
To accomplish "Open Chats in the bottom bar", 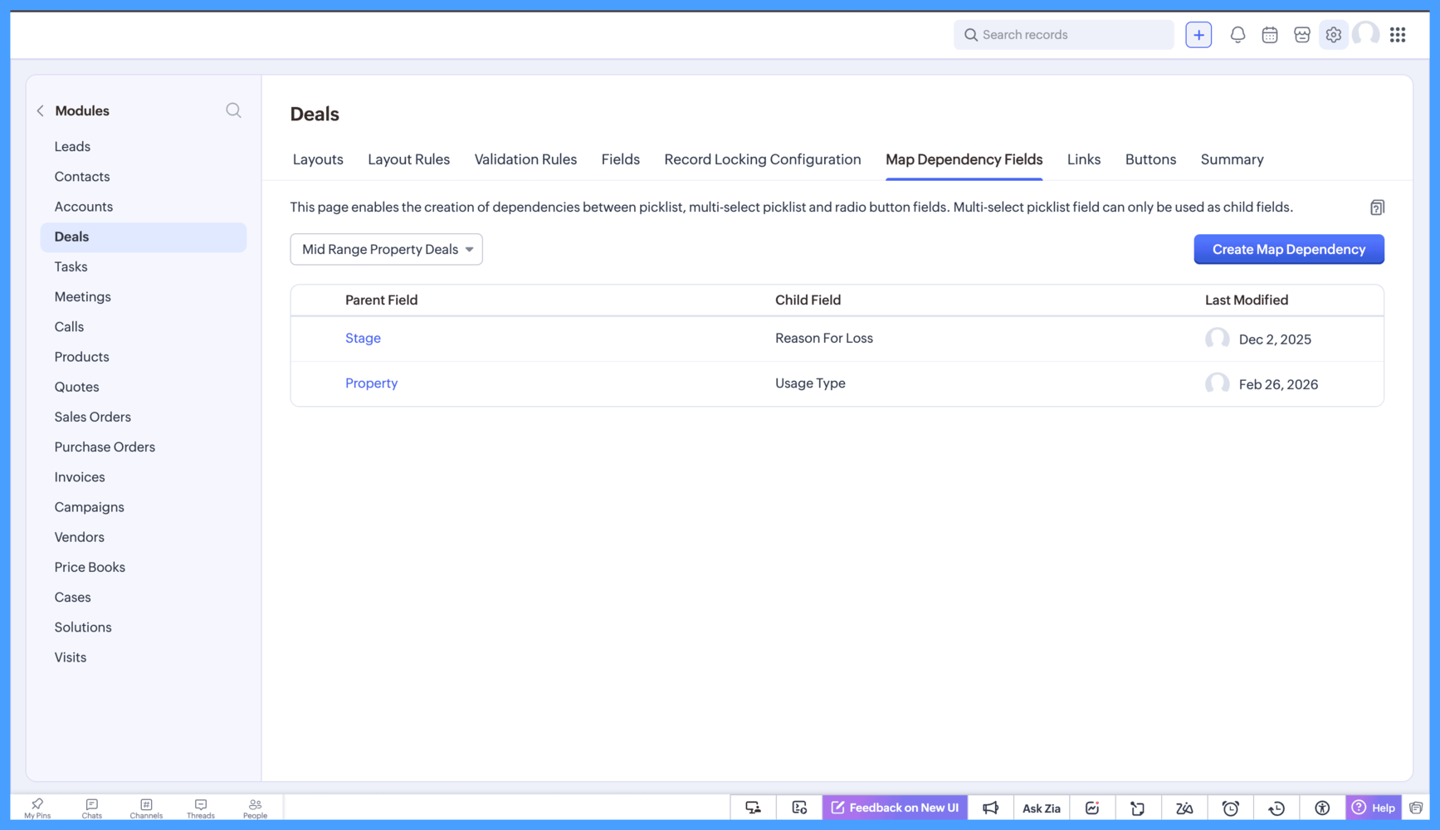I will coord(92,808).
